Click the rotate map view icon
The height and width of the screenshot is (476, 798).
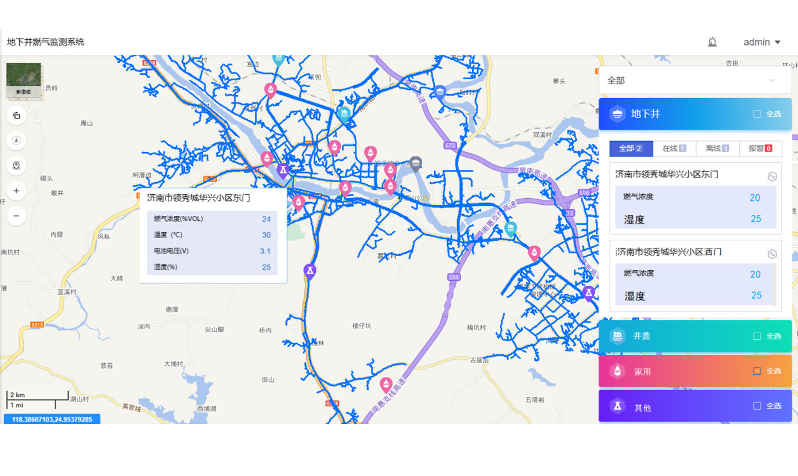click(16, 115)
